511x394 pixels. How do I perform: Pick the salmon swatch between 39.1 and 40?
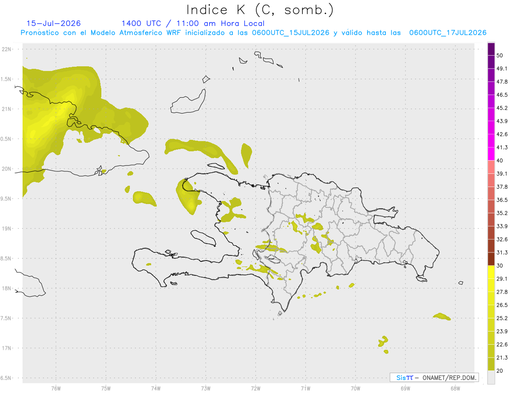[491, 167]
